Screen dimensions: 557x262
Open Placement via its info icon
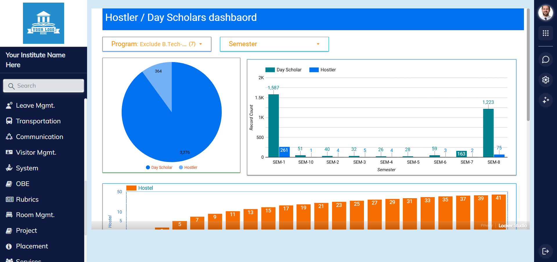pos(9,246)
